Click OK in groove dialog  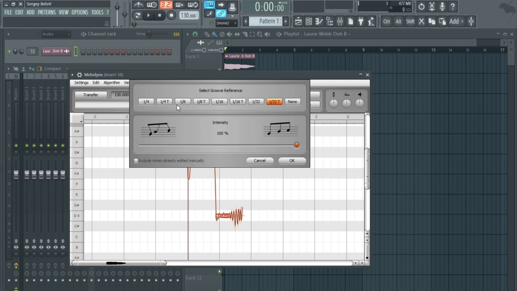292,160
